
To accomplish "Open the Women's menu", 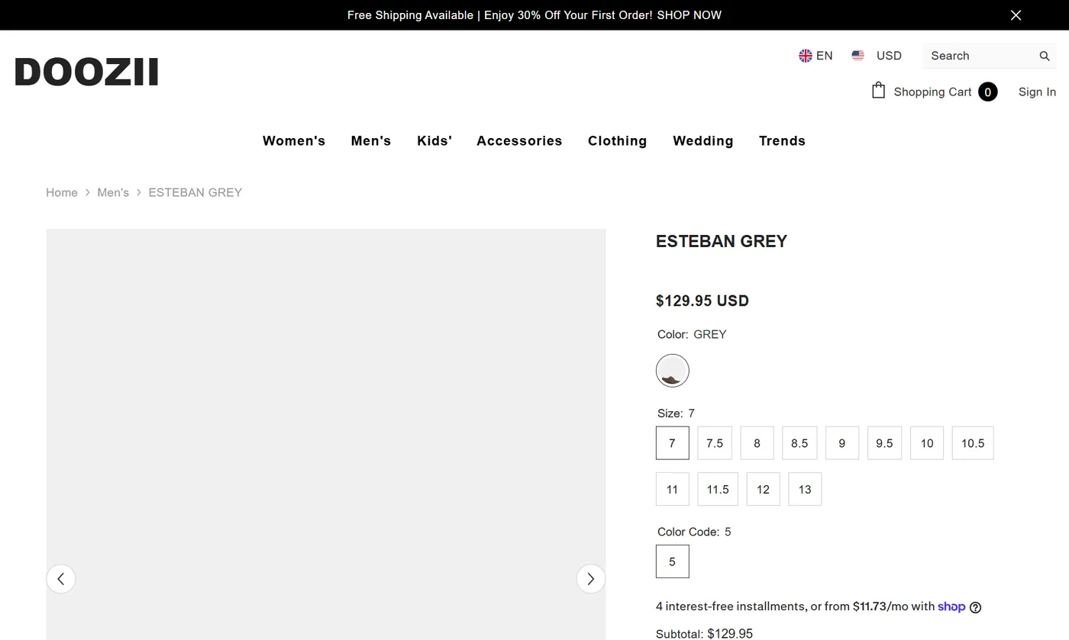I will pyautogui.click(x=294, y=141).
